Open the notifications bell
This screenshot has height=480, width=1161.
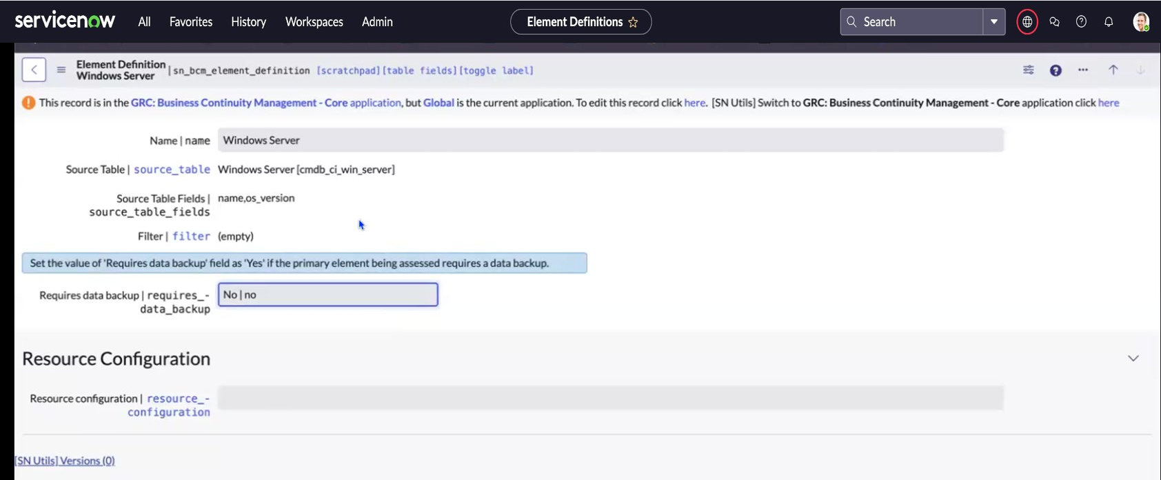(1109, 22)
